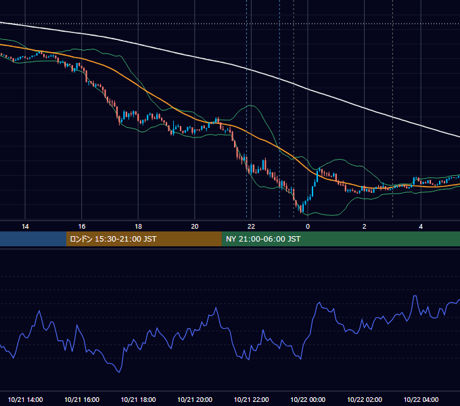This screenshot has height=406, width=460.
Task: Click the 16 hour axis label
Action: click(82, 227)
